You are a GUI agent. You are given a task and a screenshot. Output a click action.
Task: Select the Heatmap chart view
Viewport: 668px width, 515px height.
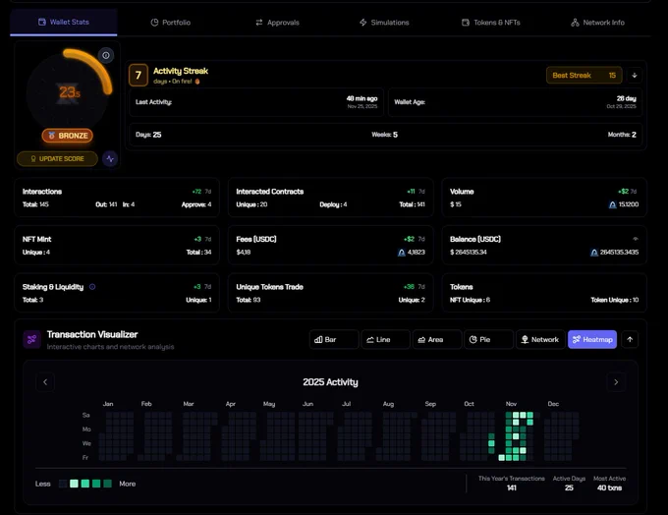[x=592, y=339]
